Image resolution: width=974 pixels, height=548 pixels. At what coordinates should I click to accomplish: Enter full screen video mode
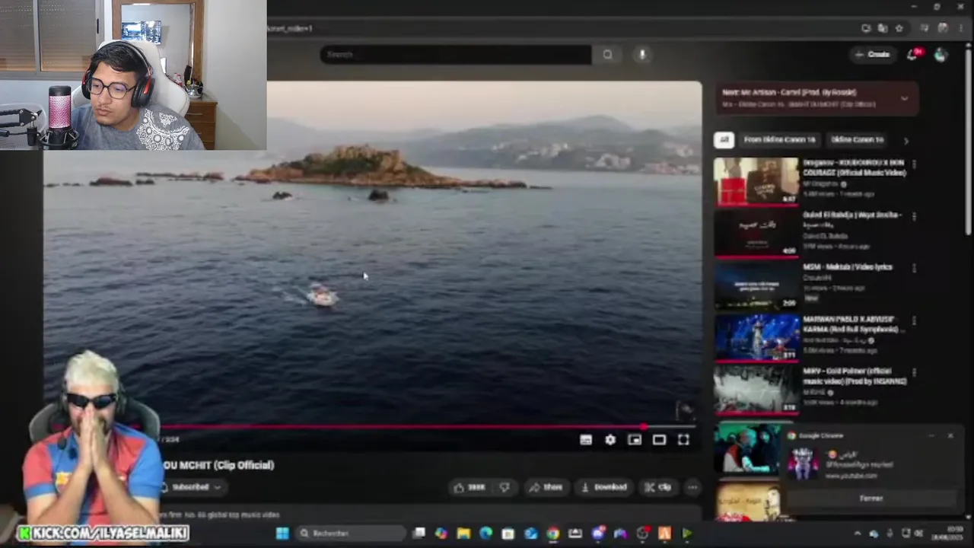[x=683, y=440]
